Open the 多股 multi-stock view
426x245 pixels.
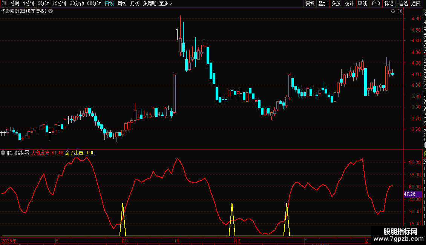pos(336,3)
